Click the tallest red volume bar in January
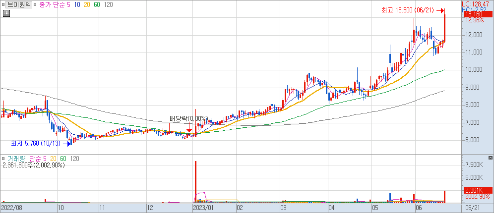Screen dimensions: 494x213 [195, 182]
